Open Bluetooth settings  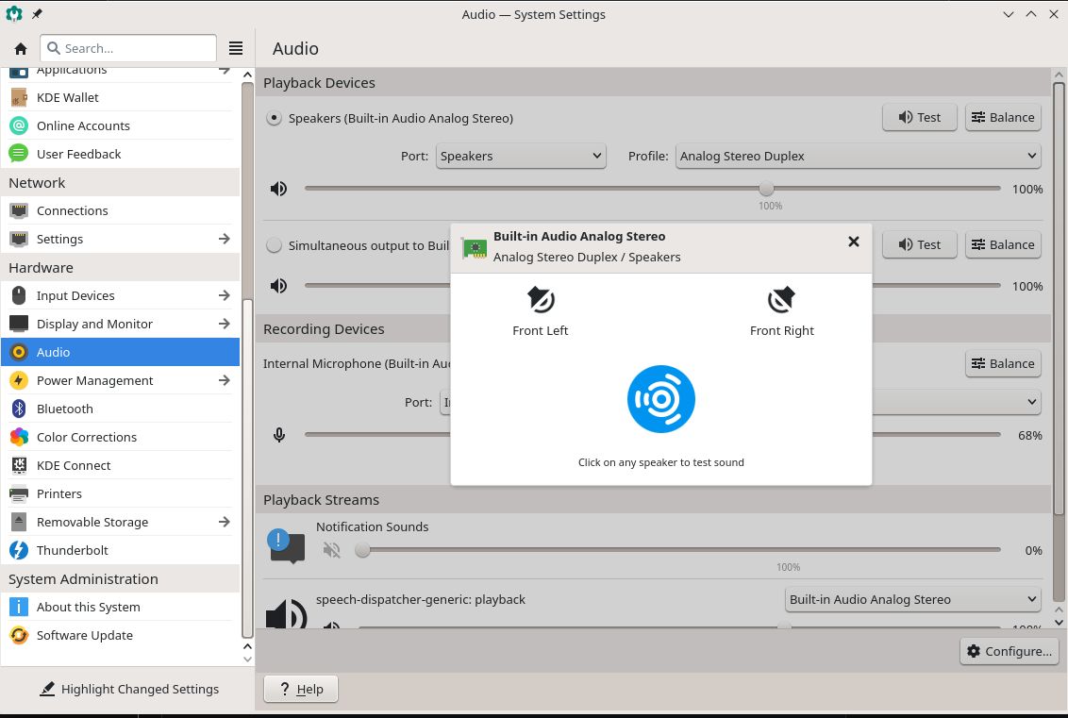pos(121,409)
